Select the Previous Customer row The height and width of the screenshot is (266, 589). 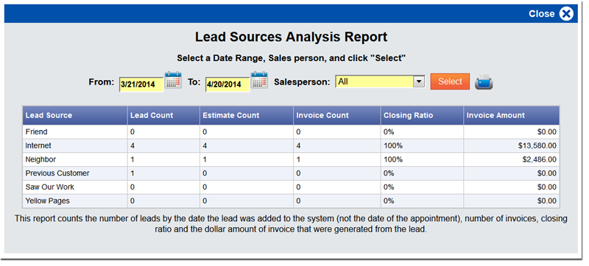click(291, 173)
